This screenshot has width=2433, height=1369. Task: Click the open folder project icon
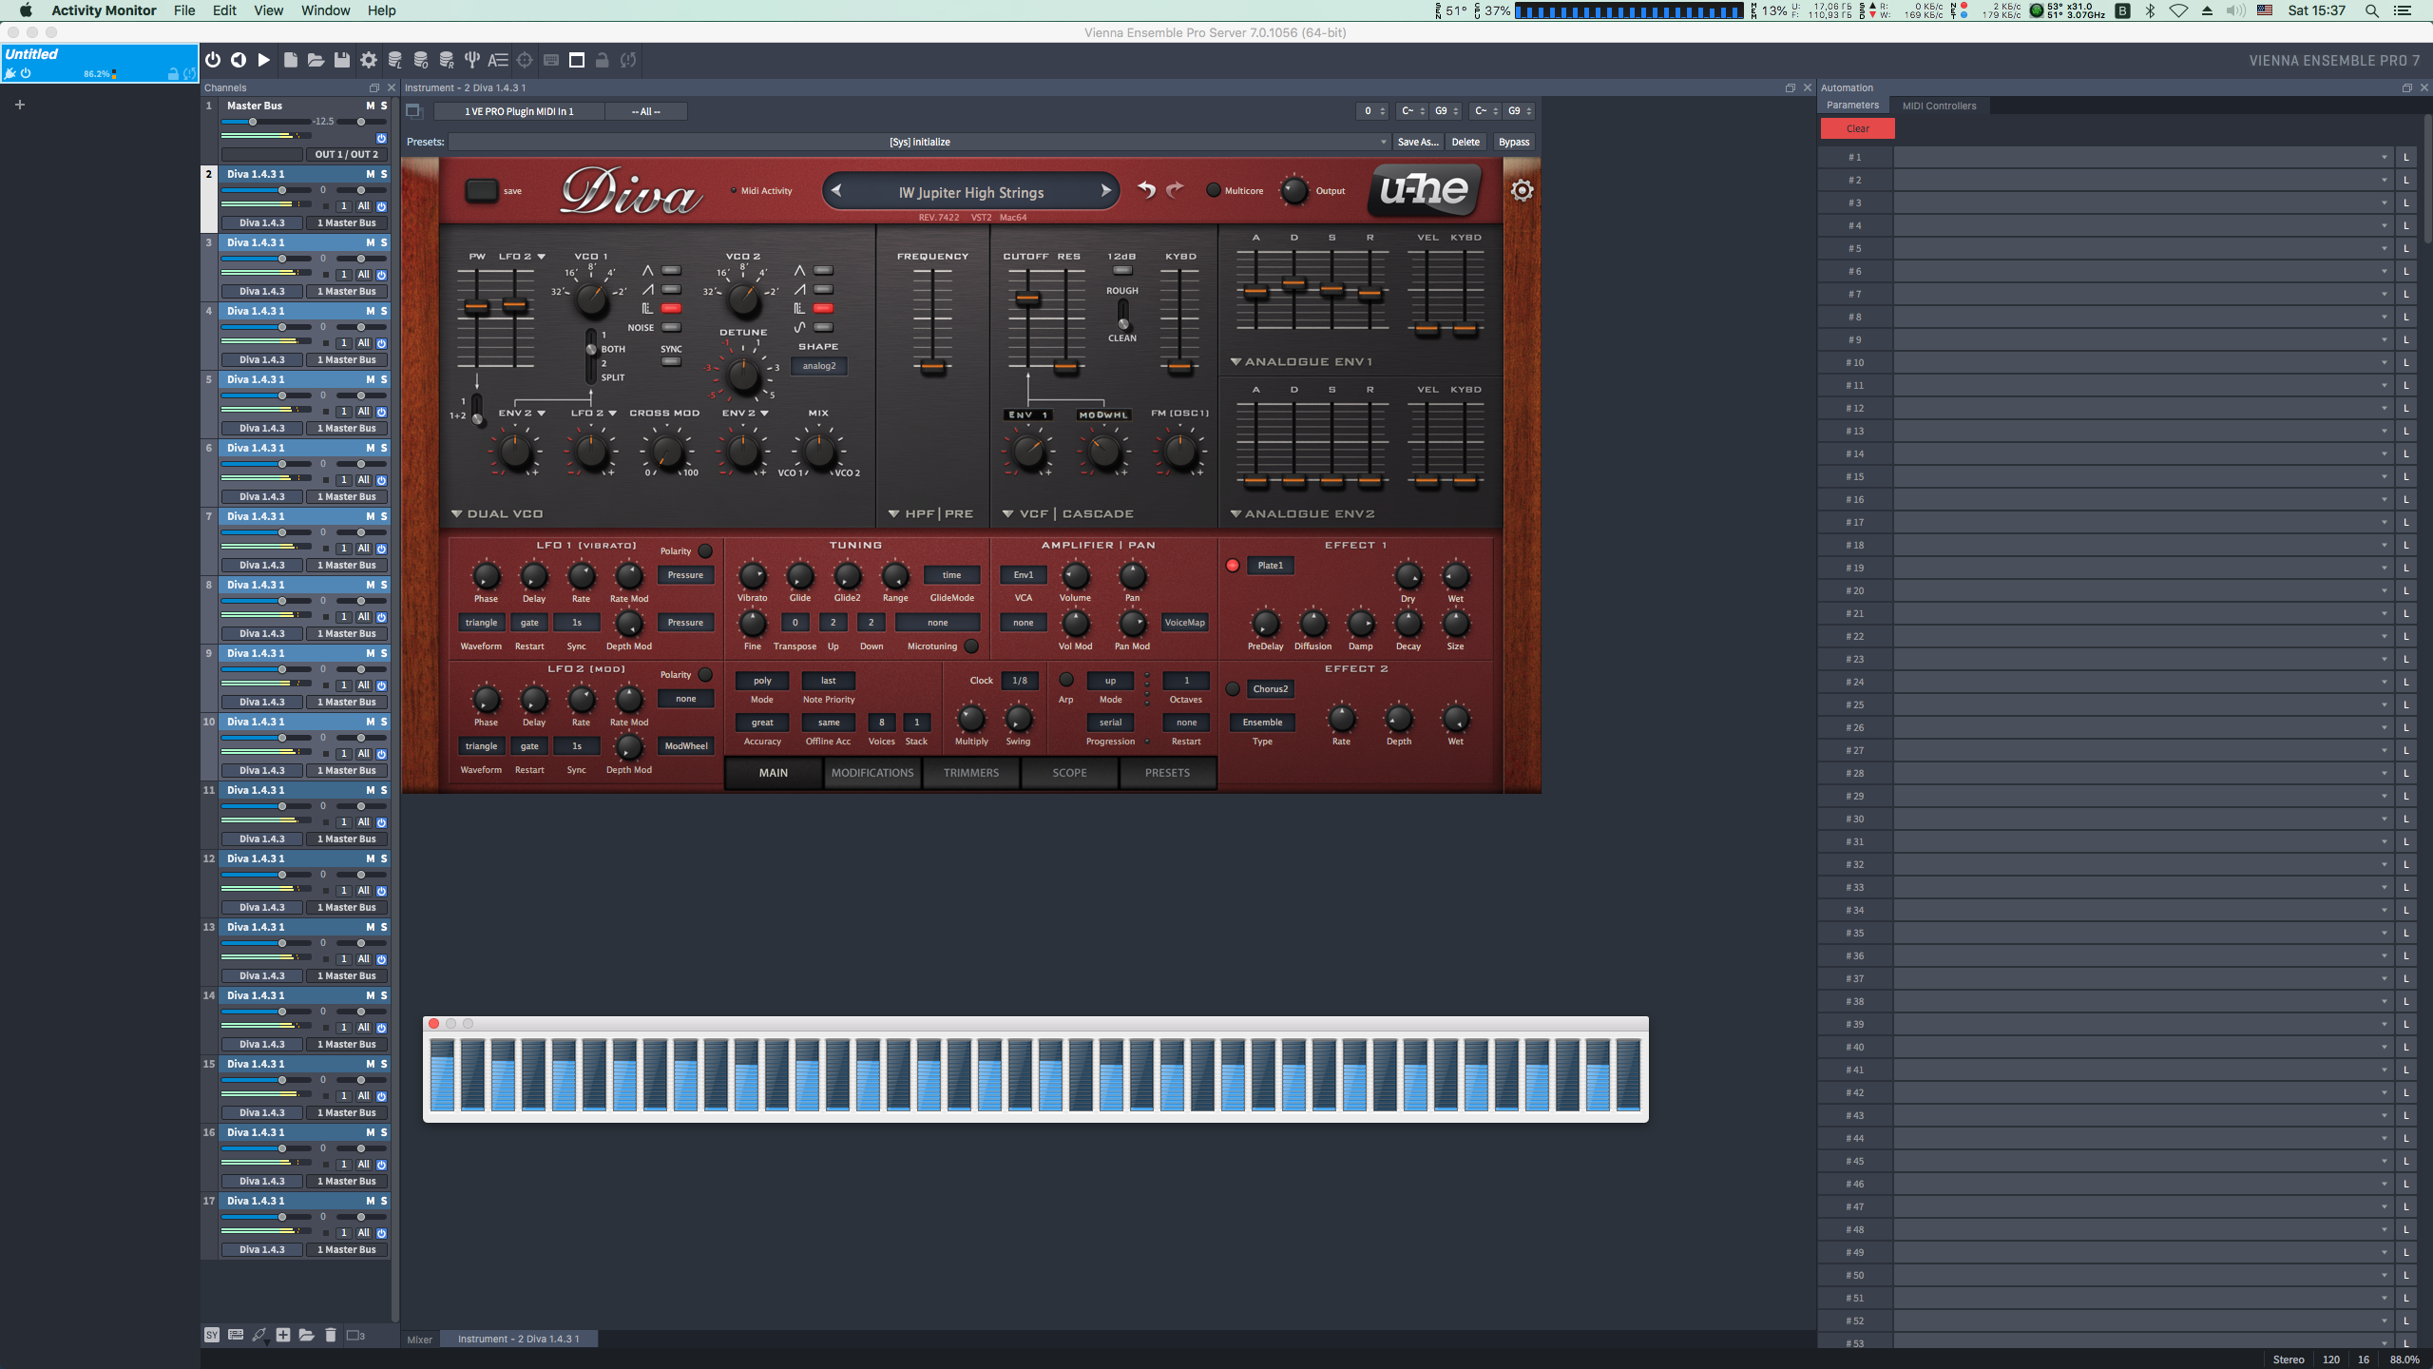click(x=316, y=60)
